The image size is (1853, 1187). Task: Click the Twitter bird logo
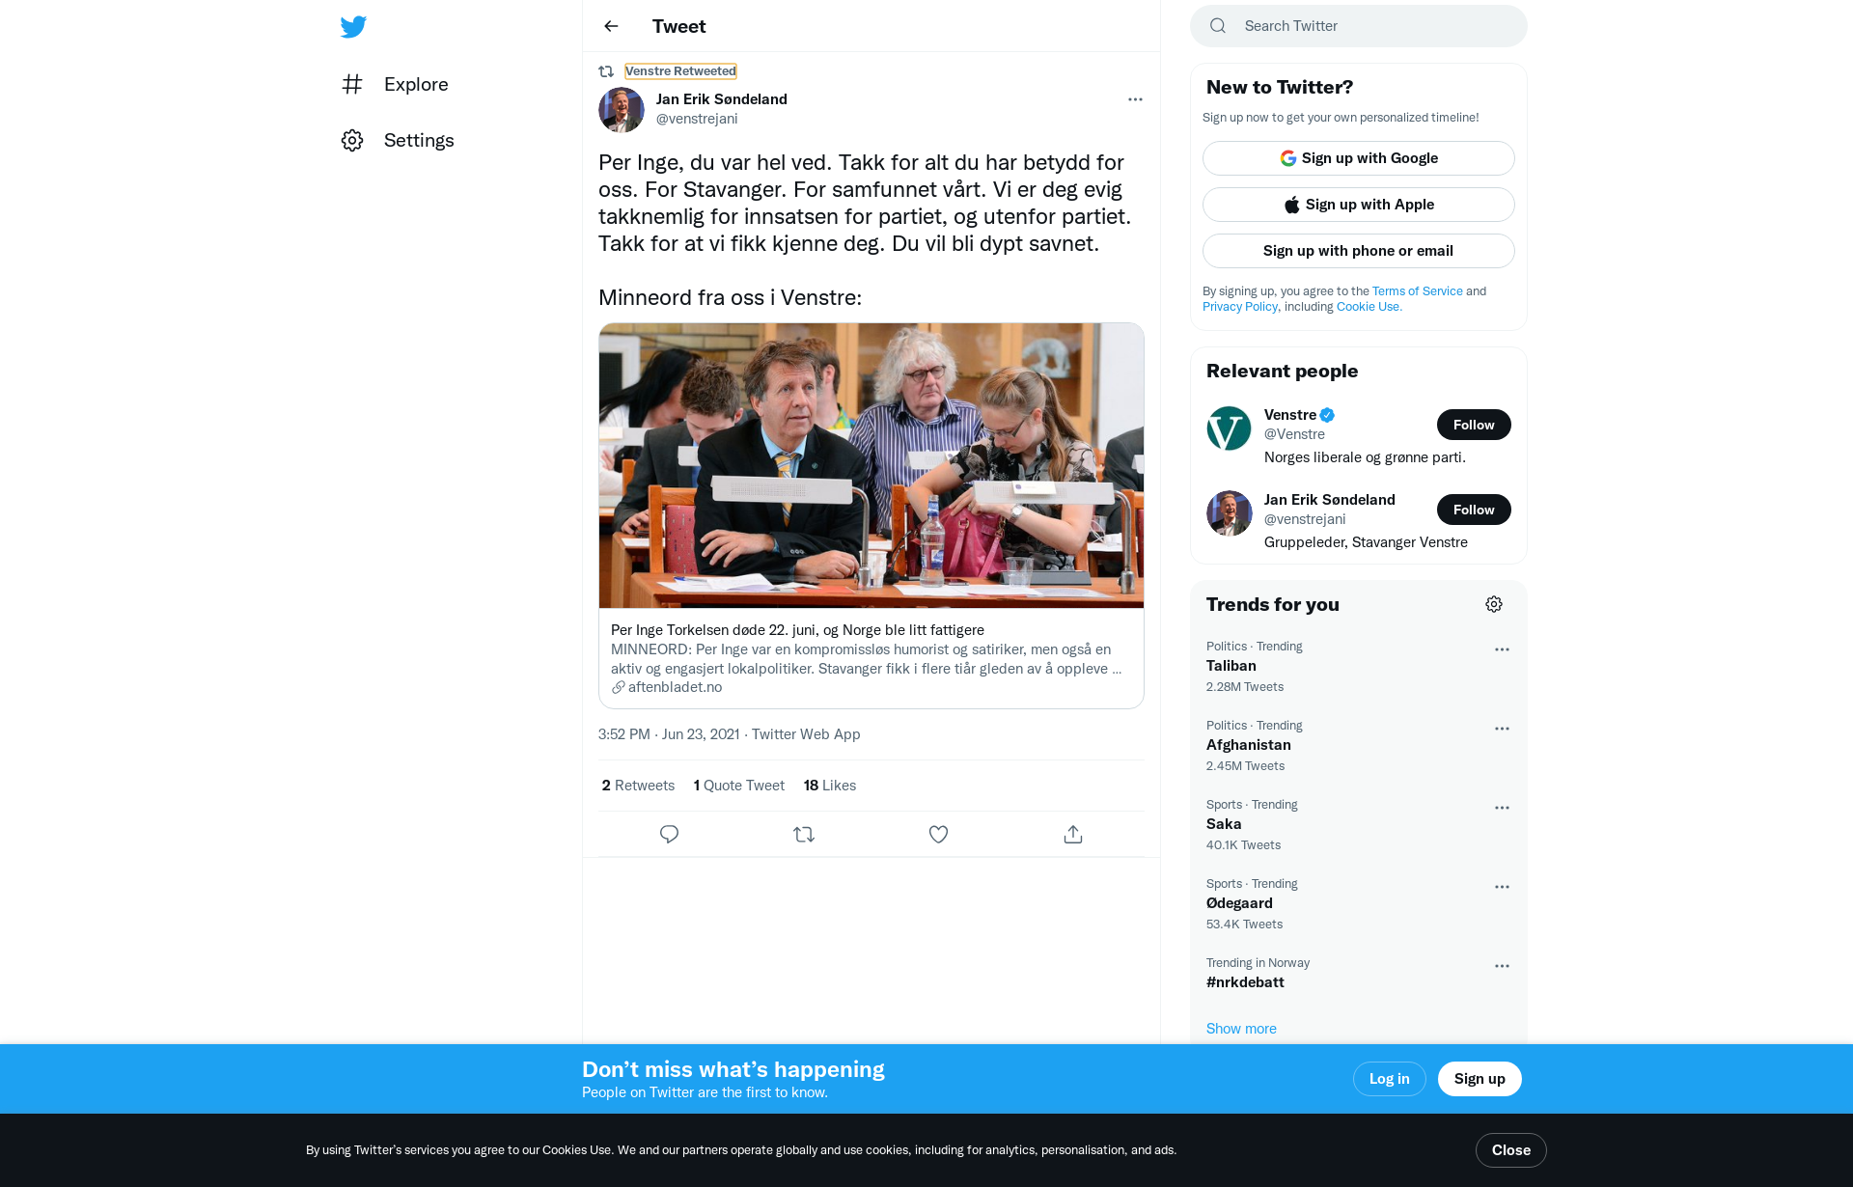pos(353,26)
